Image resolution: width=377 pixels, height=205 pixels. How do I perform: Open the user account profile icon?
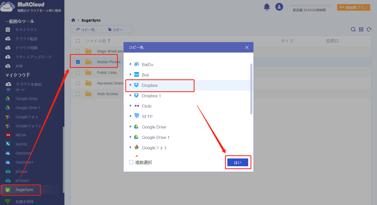[279, 7]
